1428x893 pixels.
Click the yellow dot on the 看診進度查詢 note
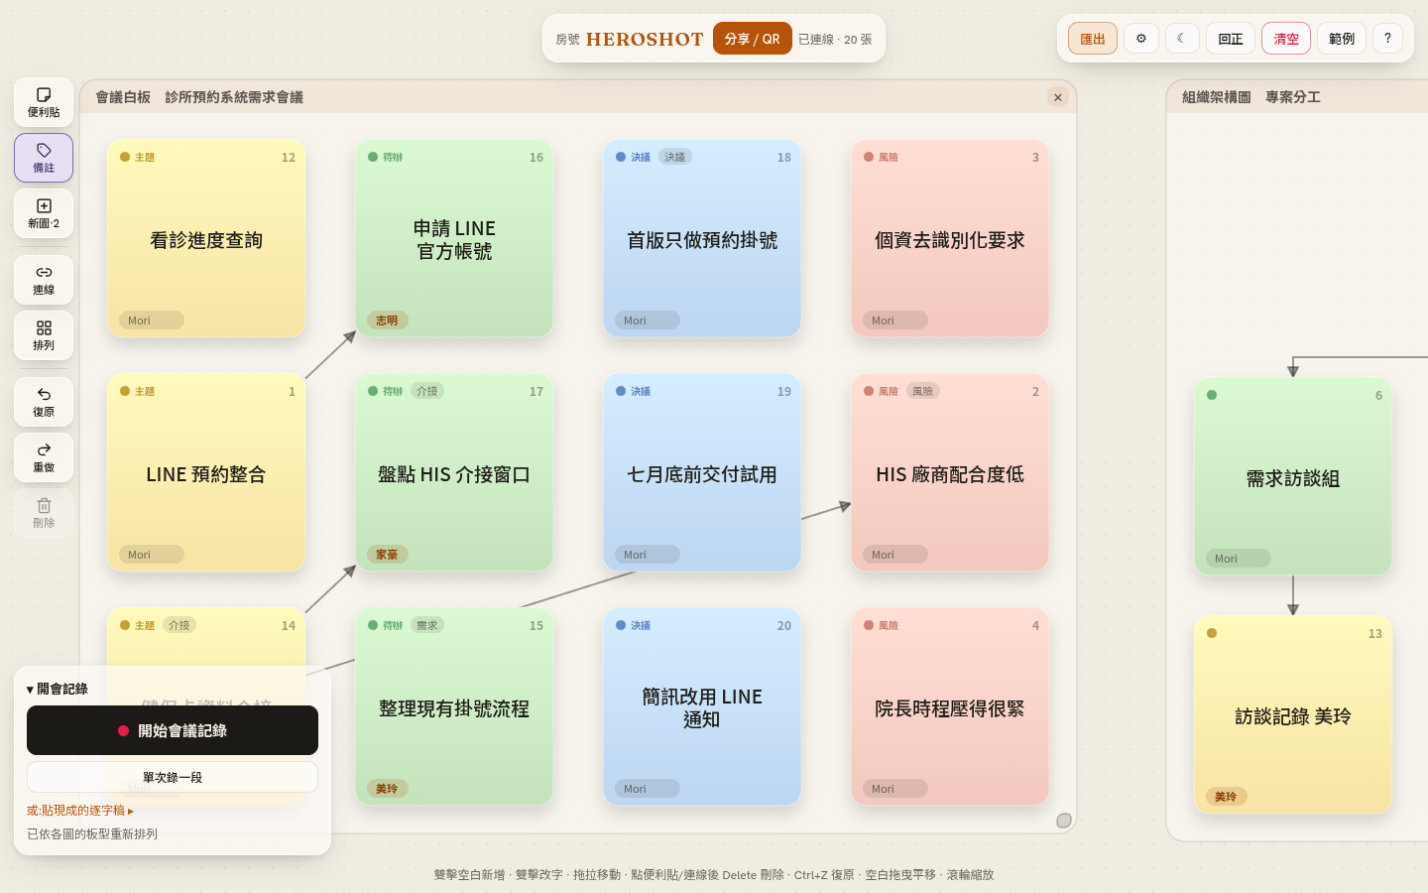pyautogui.click(x=125, y=157)
